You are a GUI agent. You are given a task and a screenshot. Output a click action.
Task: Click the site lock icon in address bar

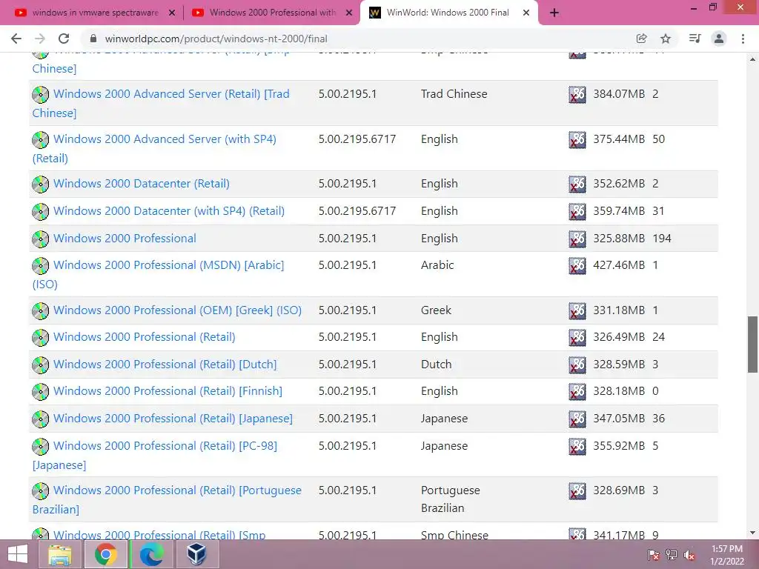click(x=94, y=39)
